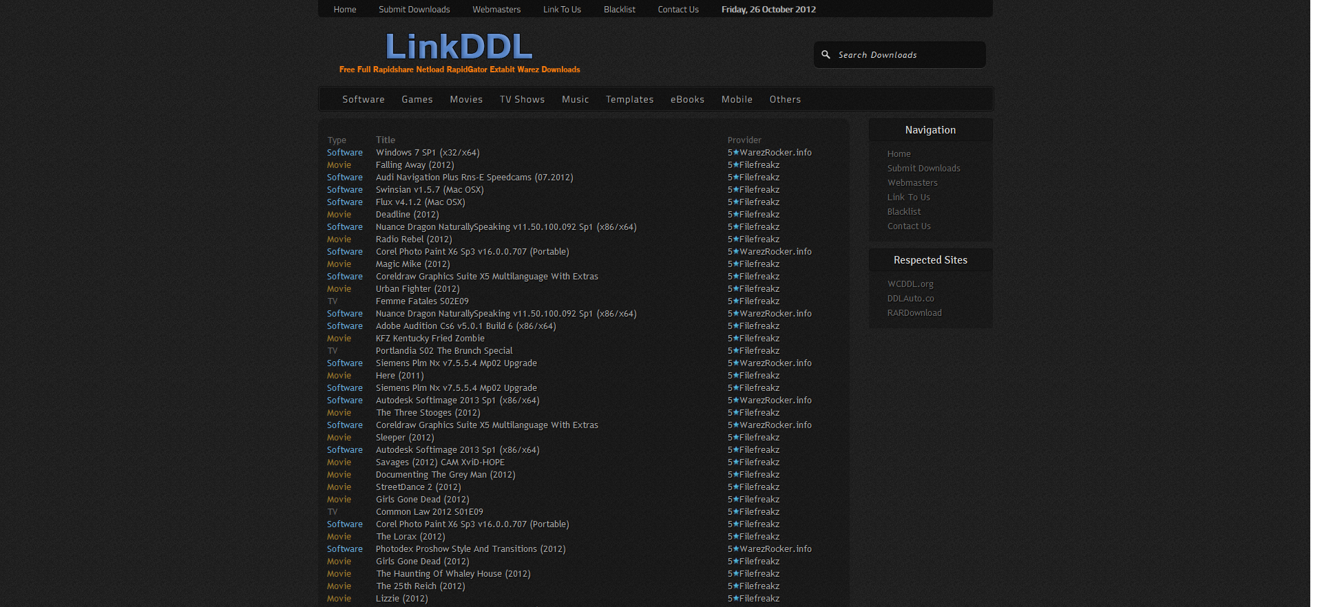Viewport: 1322px width, 607px height.
Task: Go to Blacklist in top menu
Action: point(619,10)
